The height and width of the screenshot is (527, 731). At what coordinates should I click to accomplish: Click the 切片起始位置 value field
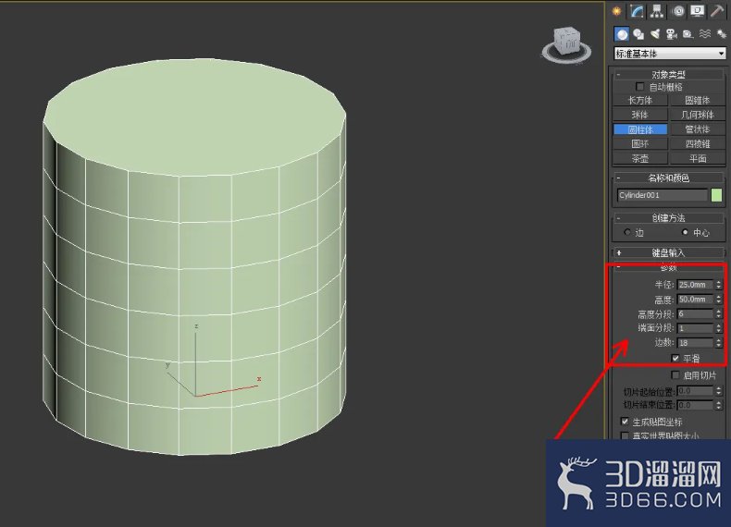[695, 391]
